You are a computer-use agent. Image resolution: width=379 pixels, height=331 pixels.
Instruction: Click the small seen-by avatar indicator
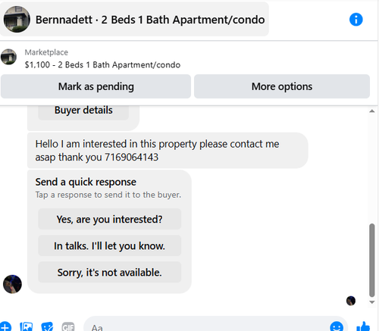click(x=351, y=301)
